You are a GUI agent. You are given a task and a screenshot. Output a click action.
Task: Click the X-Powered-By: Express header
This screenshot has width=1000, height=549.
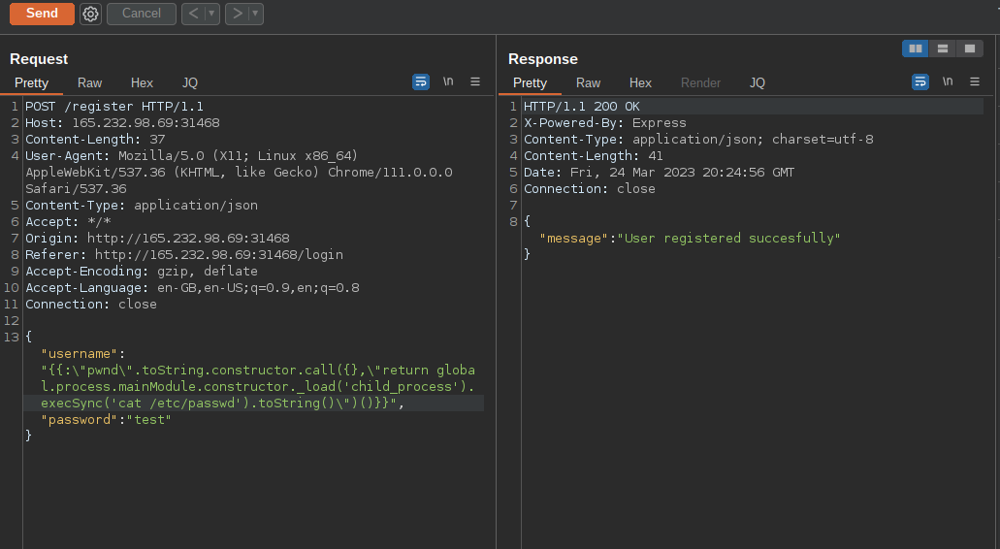(604, 123)
